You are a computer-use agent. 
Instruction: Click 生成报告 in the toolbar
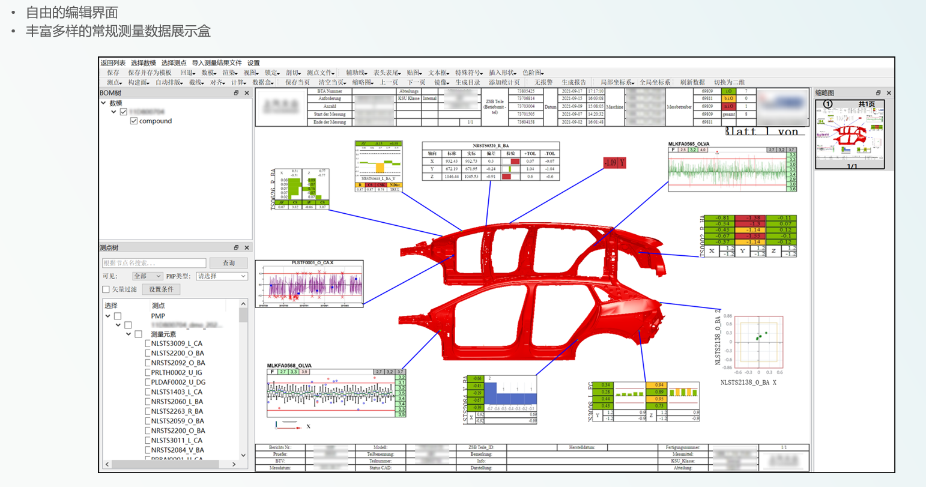click(573, 82)
